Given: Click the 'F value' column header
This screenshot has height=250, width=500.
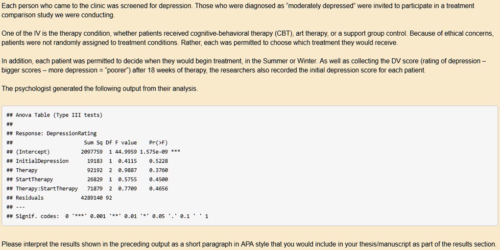Looking at the screenshot, I should (126, 143).
